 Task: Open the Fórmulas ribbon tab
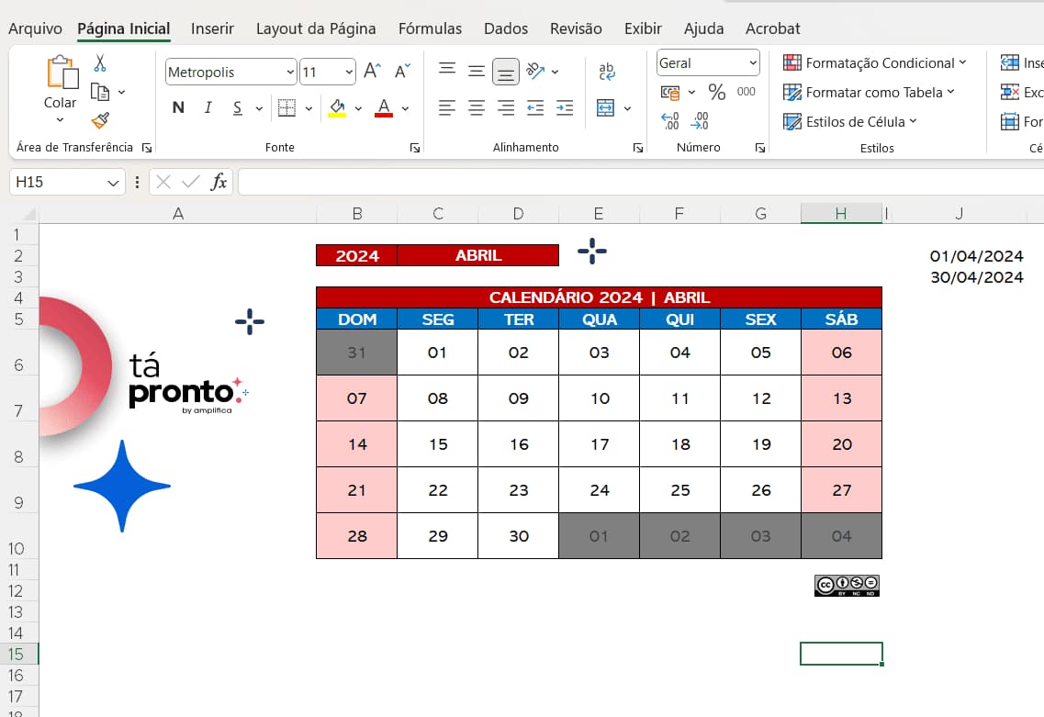(x=430, y=28)
